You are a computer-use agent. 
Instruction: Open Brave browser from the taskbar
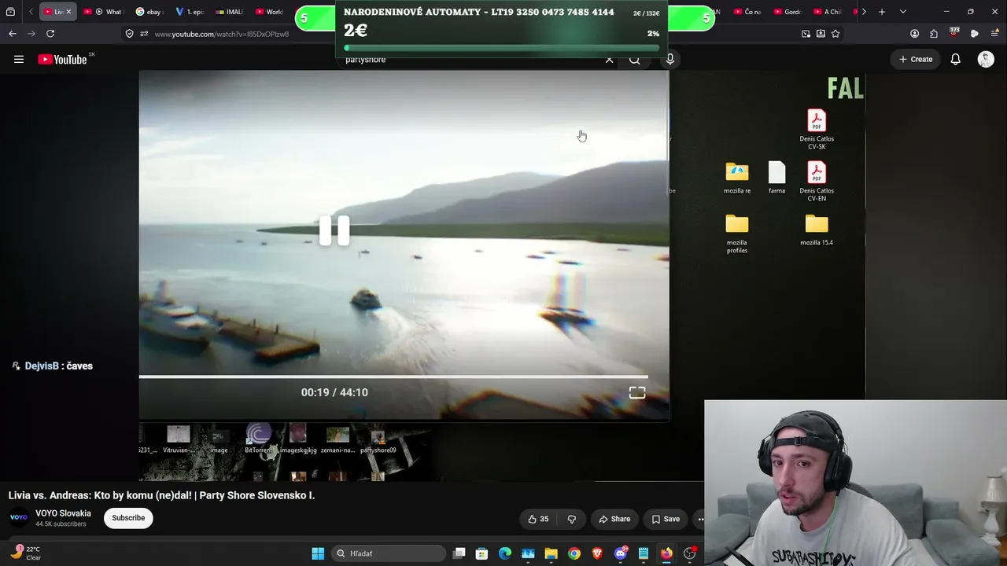[597, 553]
